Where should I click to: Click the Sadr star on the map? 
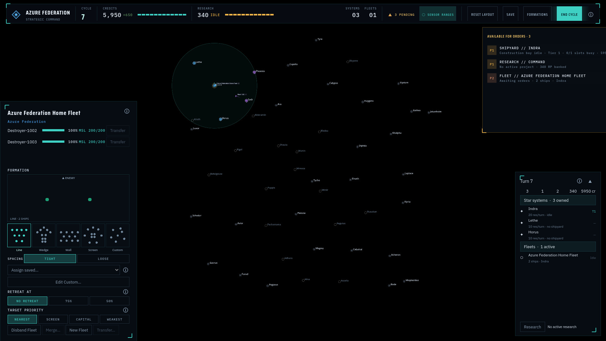(x=246, y=101)
